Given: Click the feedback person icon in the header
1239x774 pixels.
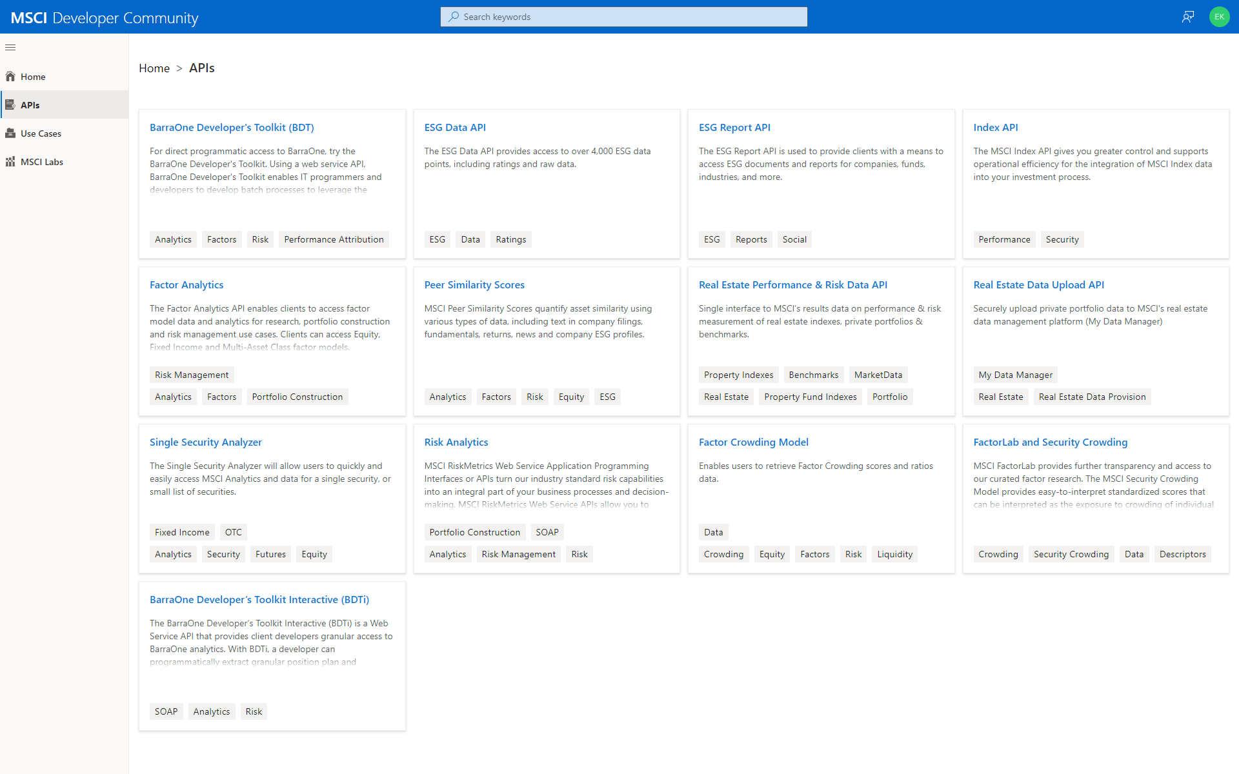Looking at the screenshot, I should [1187, 17].
